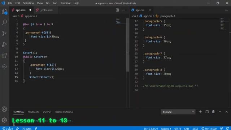Click the CRLF end-of-line selector
Image resolution: width=231 pixels, height=130 pixels.
click(x=187, y=129)
